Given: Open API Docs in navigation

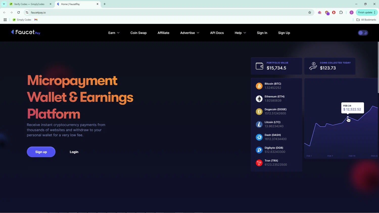Looking at the screenshot, I should tap(217, 33).
